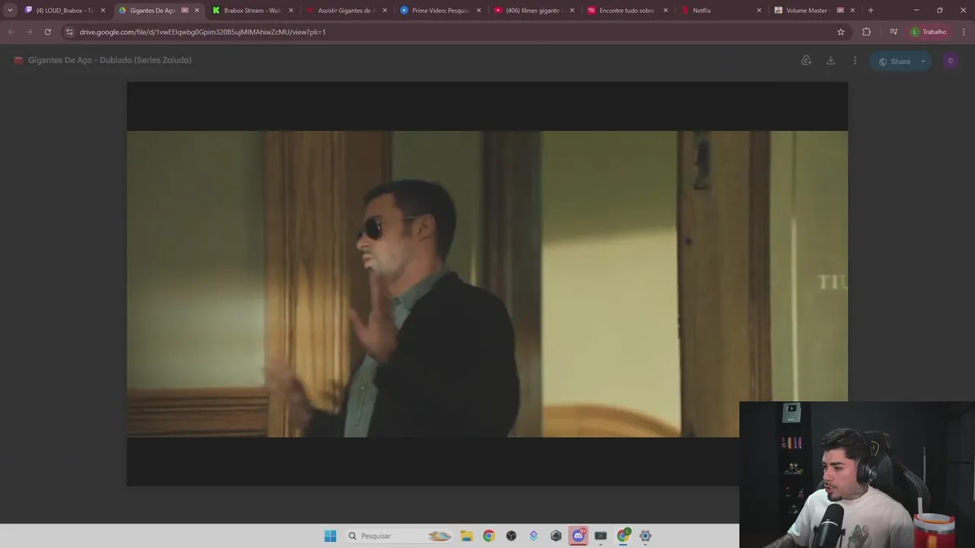975x548 pixels.
Task: Open the hexagon app icon in taskbar
Action: coord(556,536)
